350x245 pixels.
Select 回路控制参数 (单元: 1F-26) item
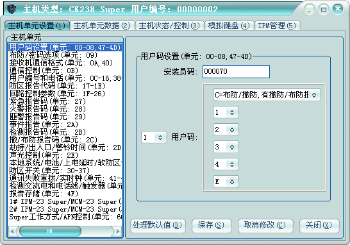(x=65, y=94)
